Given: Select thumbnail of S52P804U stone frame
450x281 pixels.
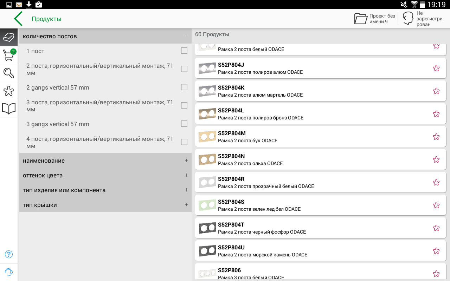Looking at the screenshot, I should [207, 251].
